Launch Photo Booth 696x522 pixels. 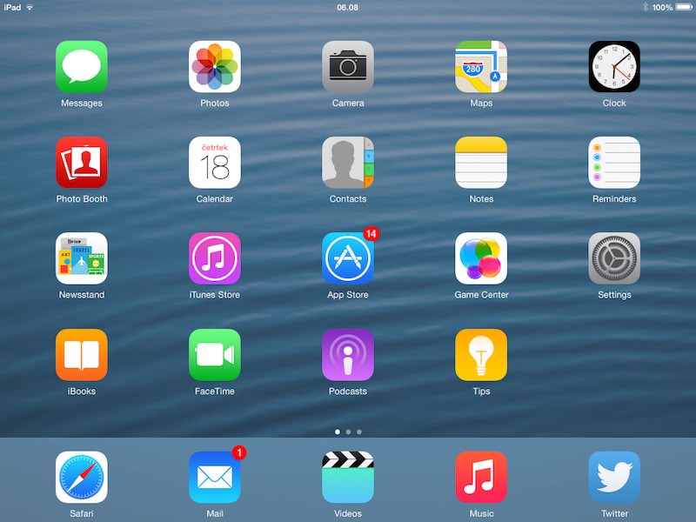pyautogui.click(x=82, y=163)
